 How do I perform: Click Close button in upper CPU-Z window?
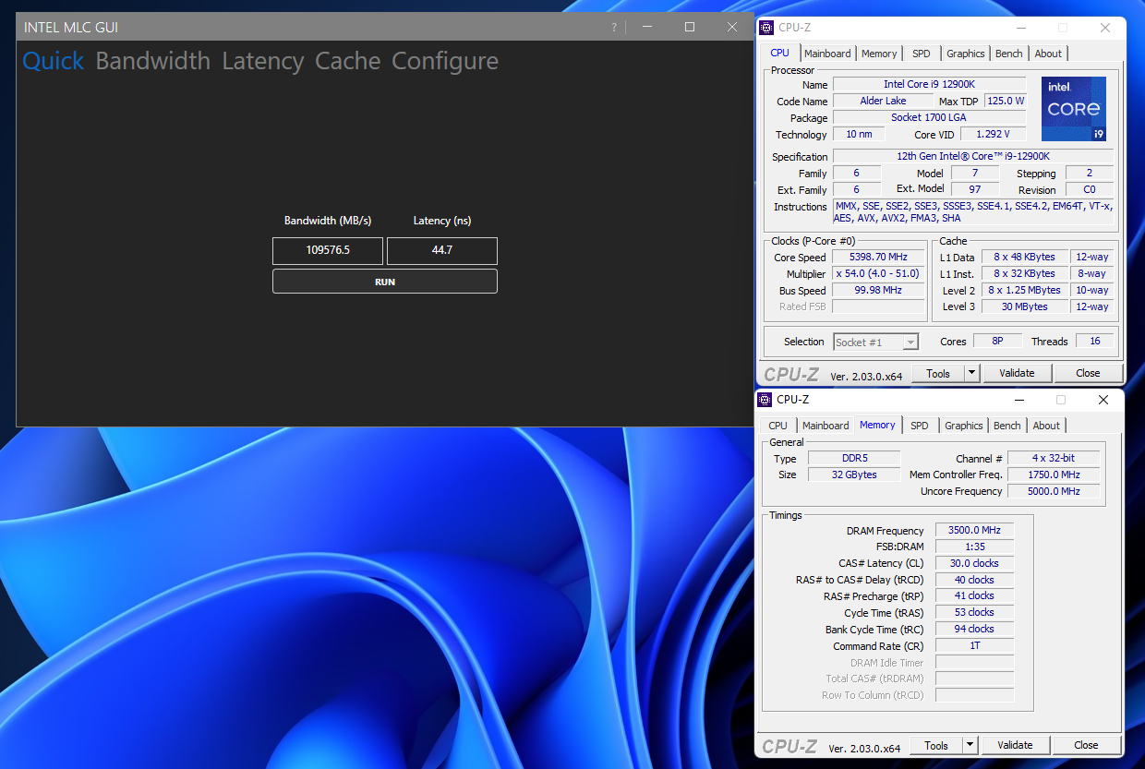pyautogui.click(x=1088, y=374)
